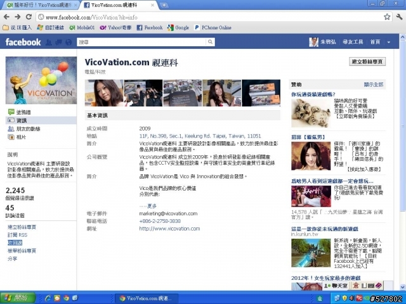Launch Internet Explorer from quick launch

[48, 298]
